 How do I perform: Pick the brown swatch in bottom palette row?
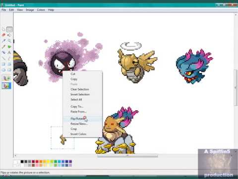pyautogui.click(x=33, y=165)
